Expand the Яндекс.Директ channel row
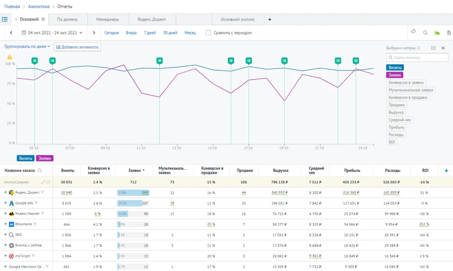The image size is (453, 271). tap(6, 192)
